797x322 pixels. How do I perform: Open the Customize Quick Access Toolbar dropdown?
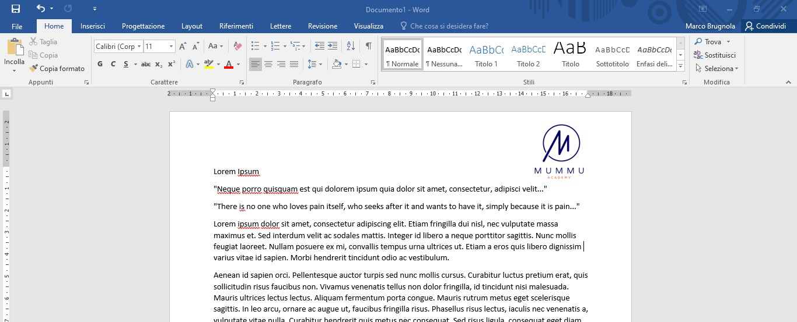click(95, 9)
